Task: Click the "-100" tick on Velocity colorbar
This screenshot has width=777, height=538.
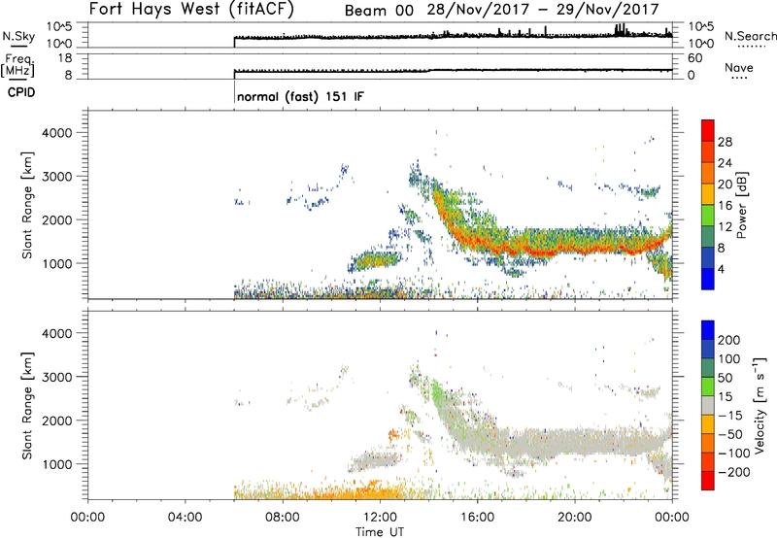Action: coord(734,454)
